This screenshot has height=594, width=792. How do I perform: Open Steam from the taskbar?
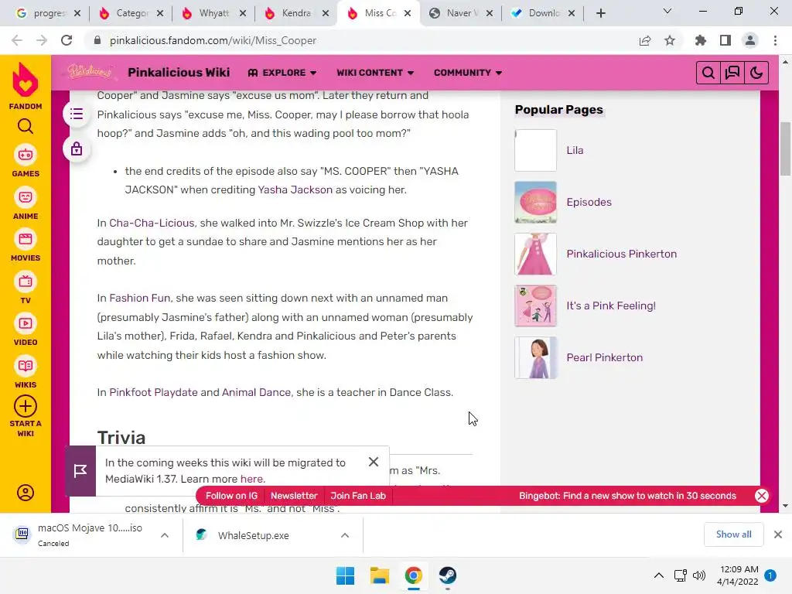tap(448, 575)
